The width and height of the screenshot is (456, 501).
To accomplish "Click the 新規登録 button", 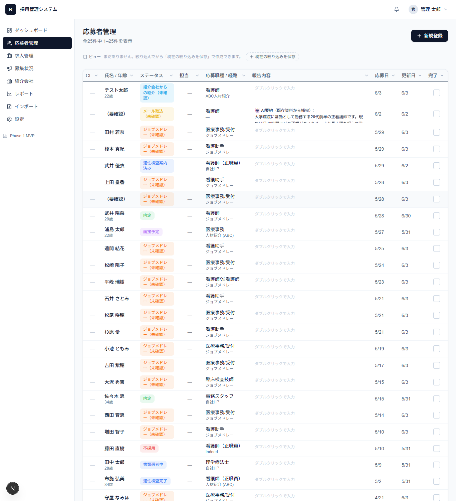I will tap(429, 36).
